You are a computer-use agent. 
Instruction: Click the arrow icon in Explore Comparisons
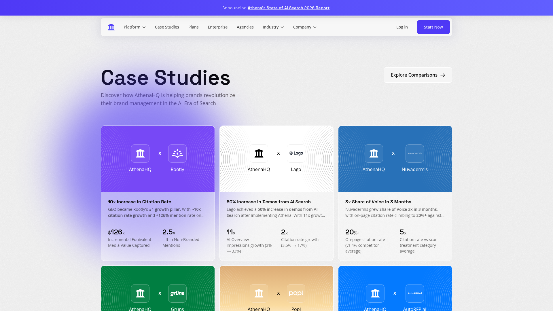pyautogui.click(x=443, y=75)
